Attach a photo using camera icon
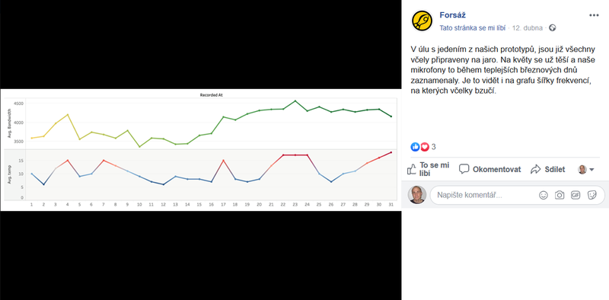 (560, 195)
